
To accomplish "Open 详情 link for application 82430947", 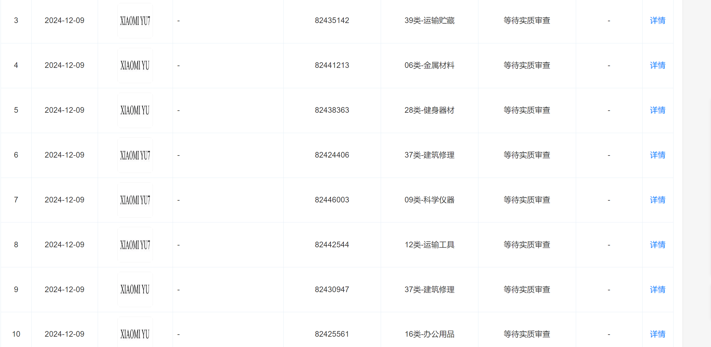I will click(658, 290).
